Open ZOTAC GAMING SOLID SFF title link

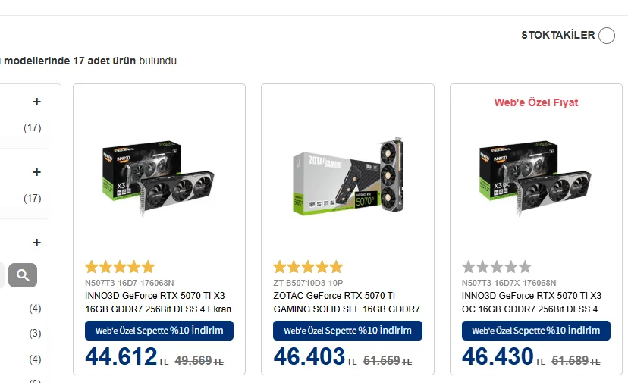coord(347,302)
